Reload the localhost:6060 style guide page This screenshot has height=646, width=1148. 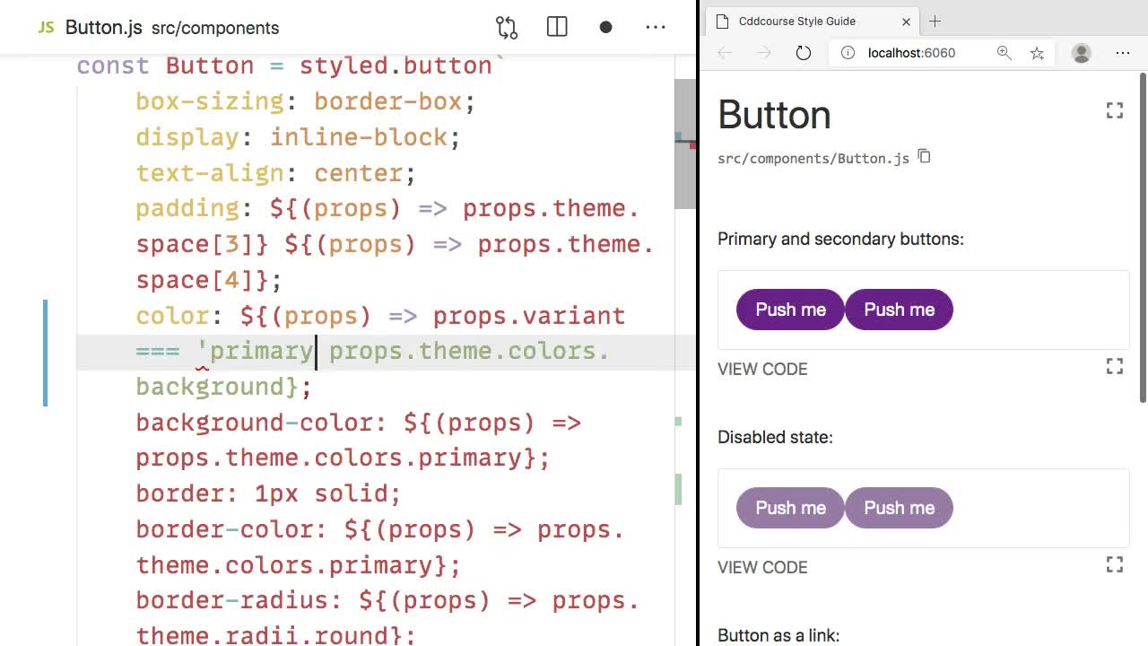pyautogui.click(x=803, y=53)
